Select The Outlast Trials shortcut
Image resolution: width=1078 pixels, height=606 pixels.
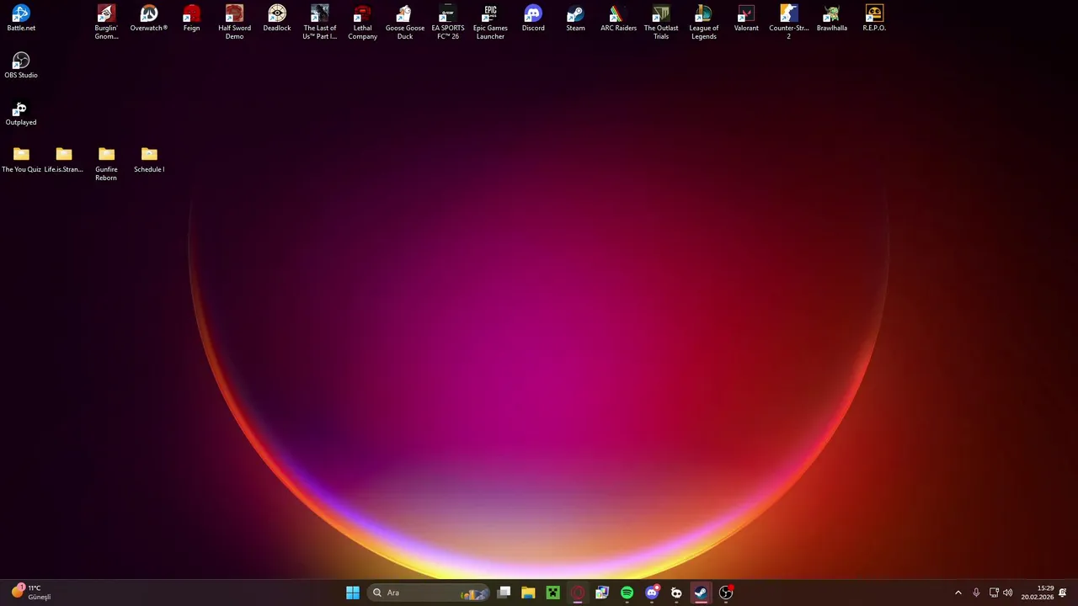click(x=661, y=22)
